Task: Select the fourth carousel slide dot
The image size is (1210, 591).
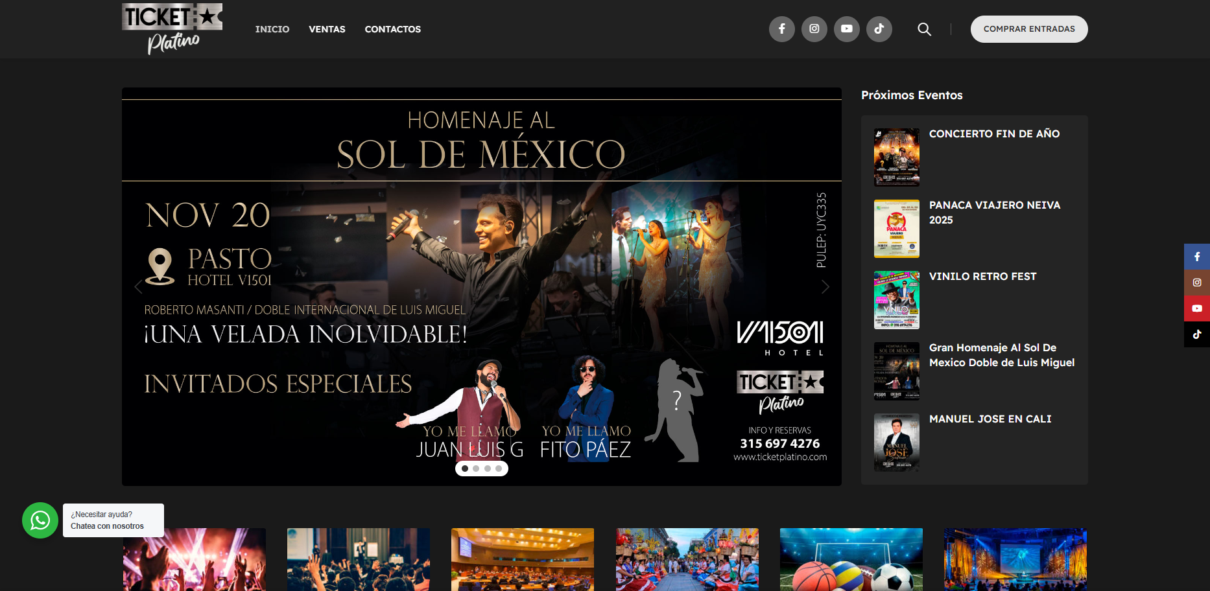Action: click(x=499, y=469)
